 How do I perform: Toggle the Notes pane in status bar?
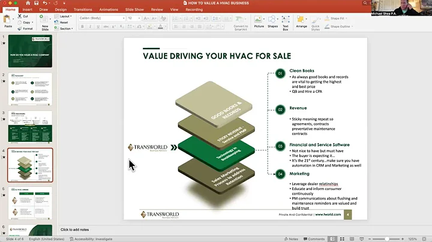(291, 239)
